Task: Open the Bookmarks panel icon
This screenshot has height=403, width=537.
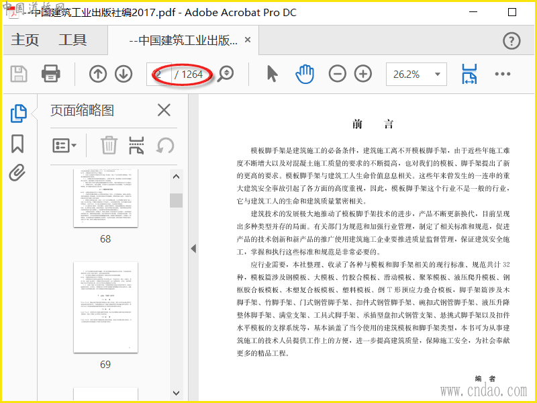Action: 17,144
